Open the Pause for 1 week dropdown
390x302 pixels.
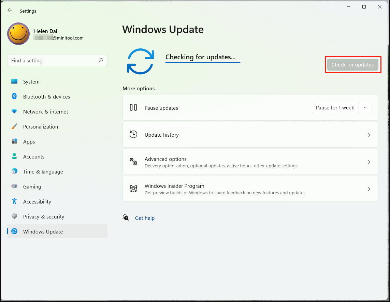click(365, 107)
